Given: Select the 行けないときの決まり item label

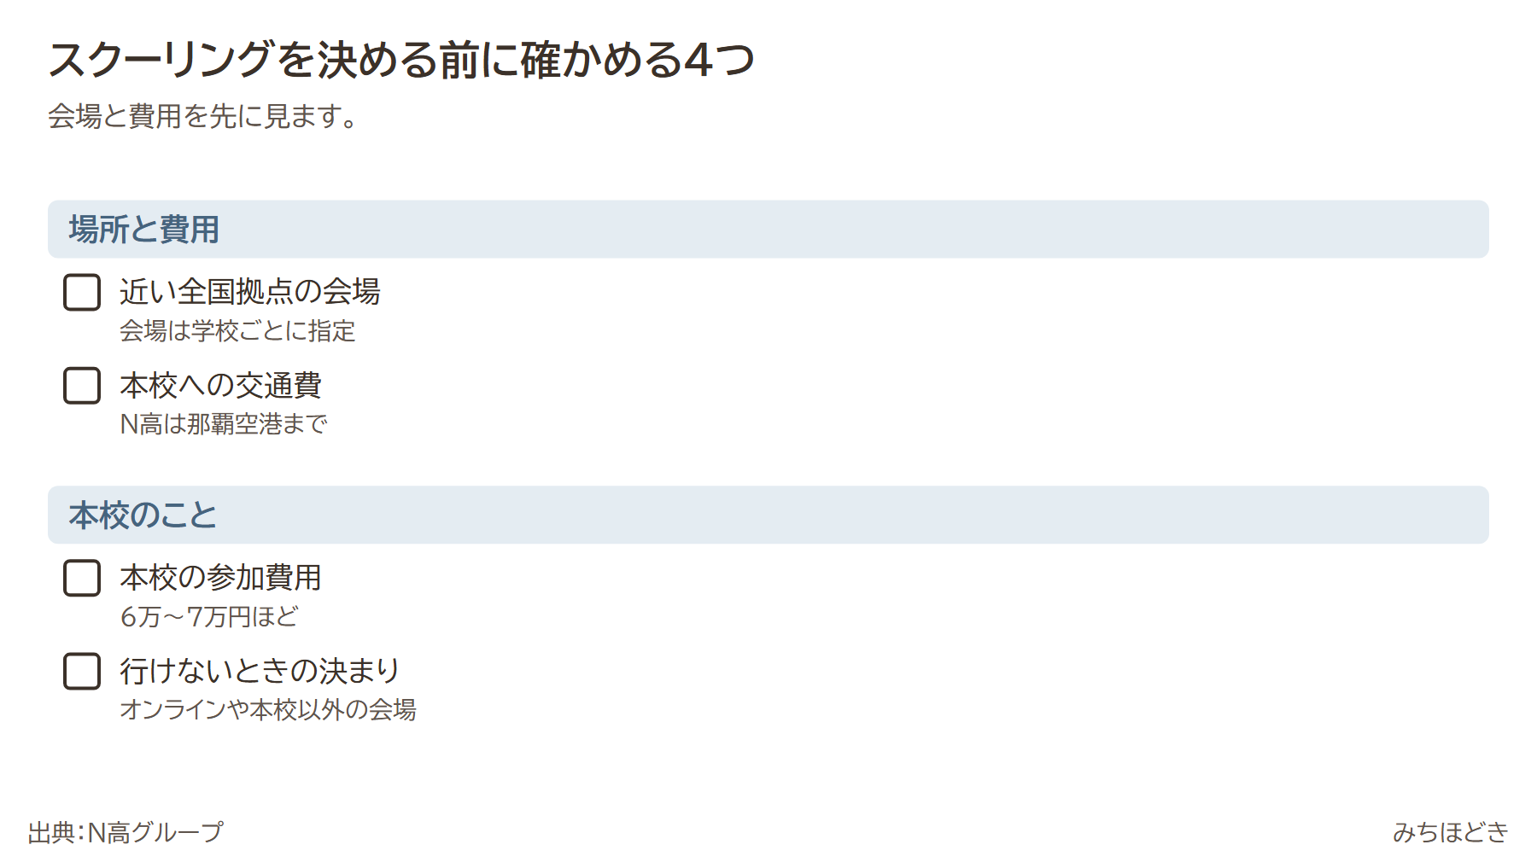Looking at the screenshot, I should point(260,671).
